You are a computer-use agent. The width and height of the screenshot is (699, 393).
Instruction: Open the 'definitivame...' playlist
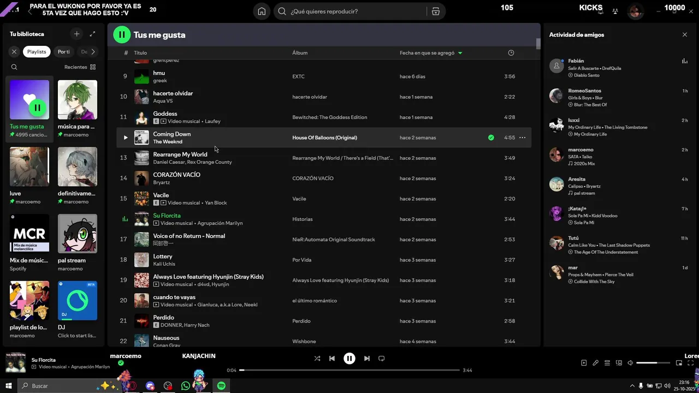[78, 176]
